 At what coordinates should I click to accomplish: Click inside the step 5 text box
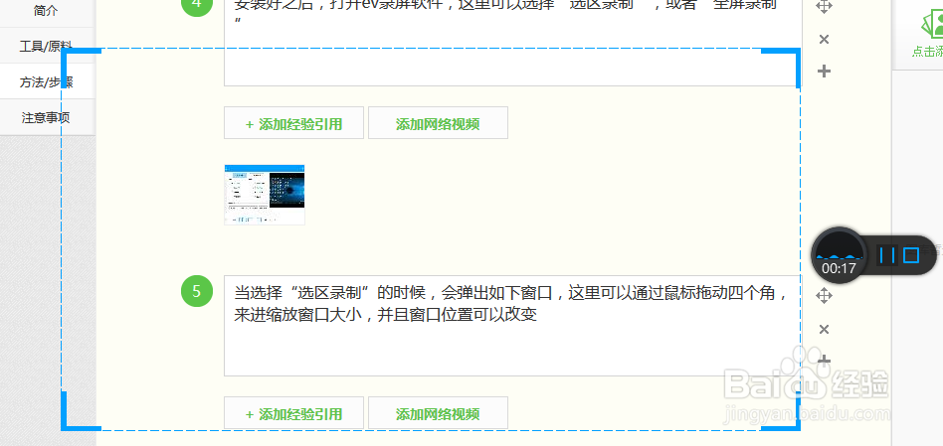tap(512, 326)
